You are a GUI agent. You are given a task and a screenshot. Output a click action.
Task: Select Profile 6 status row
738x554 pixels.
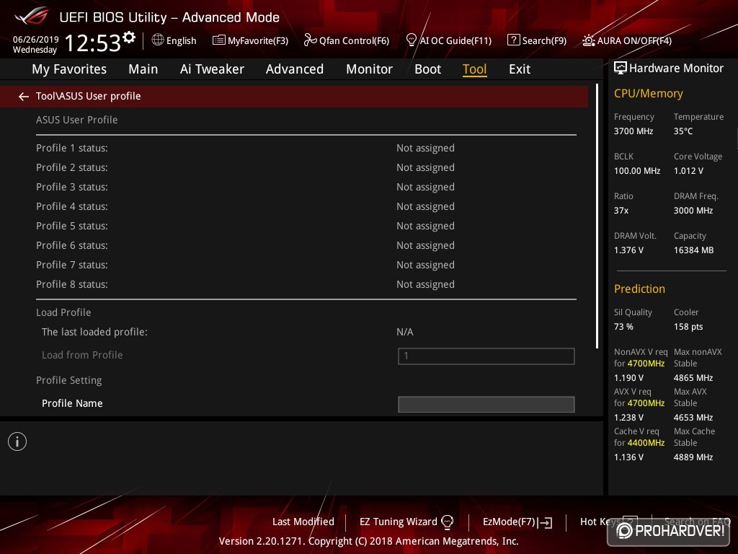click(306, 245)
